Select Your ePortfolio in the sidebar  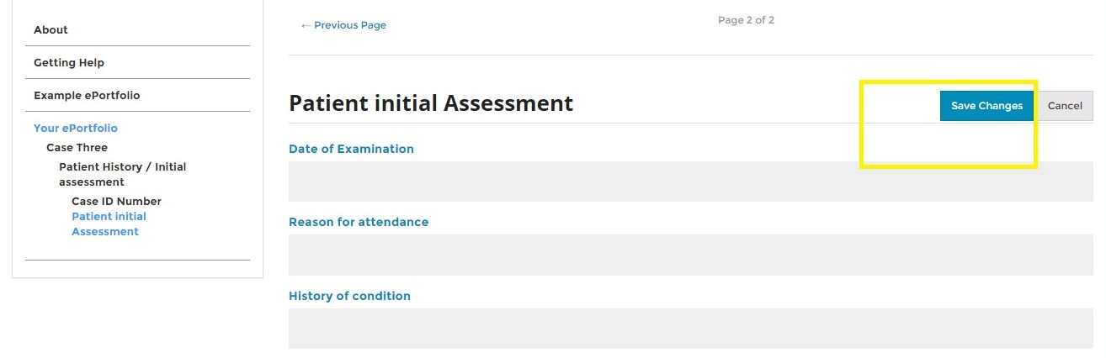pos(76,128)
